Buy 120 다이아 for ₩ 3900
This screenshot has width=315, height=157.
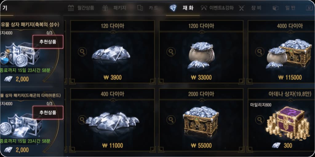tap(112, 78)
